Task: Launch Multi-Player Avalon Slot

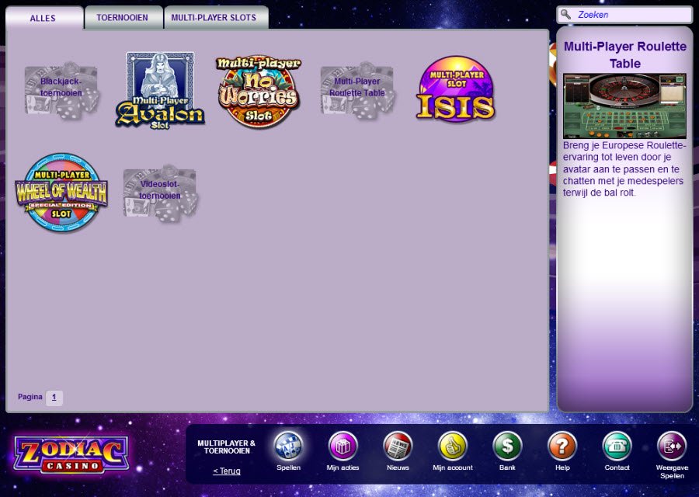Action: pos(160,91)
